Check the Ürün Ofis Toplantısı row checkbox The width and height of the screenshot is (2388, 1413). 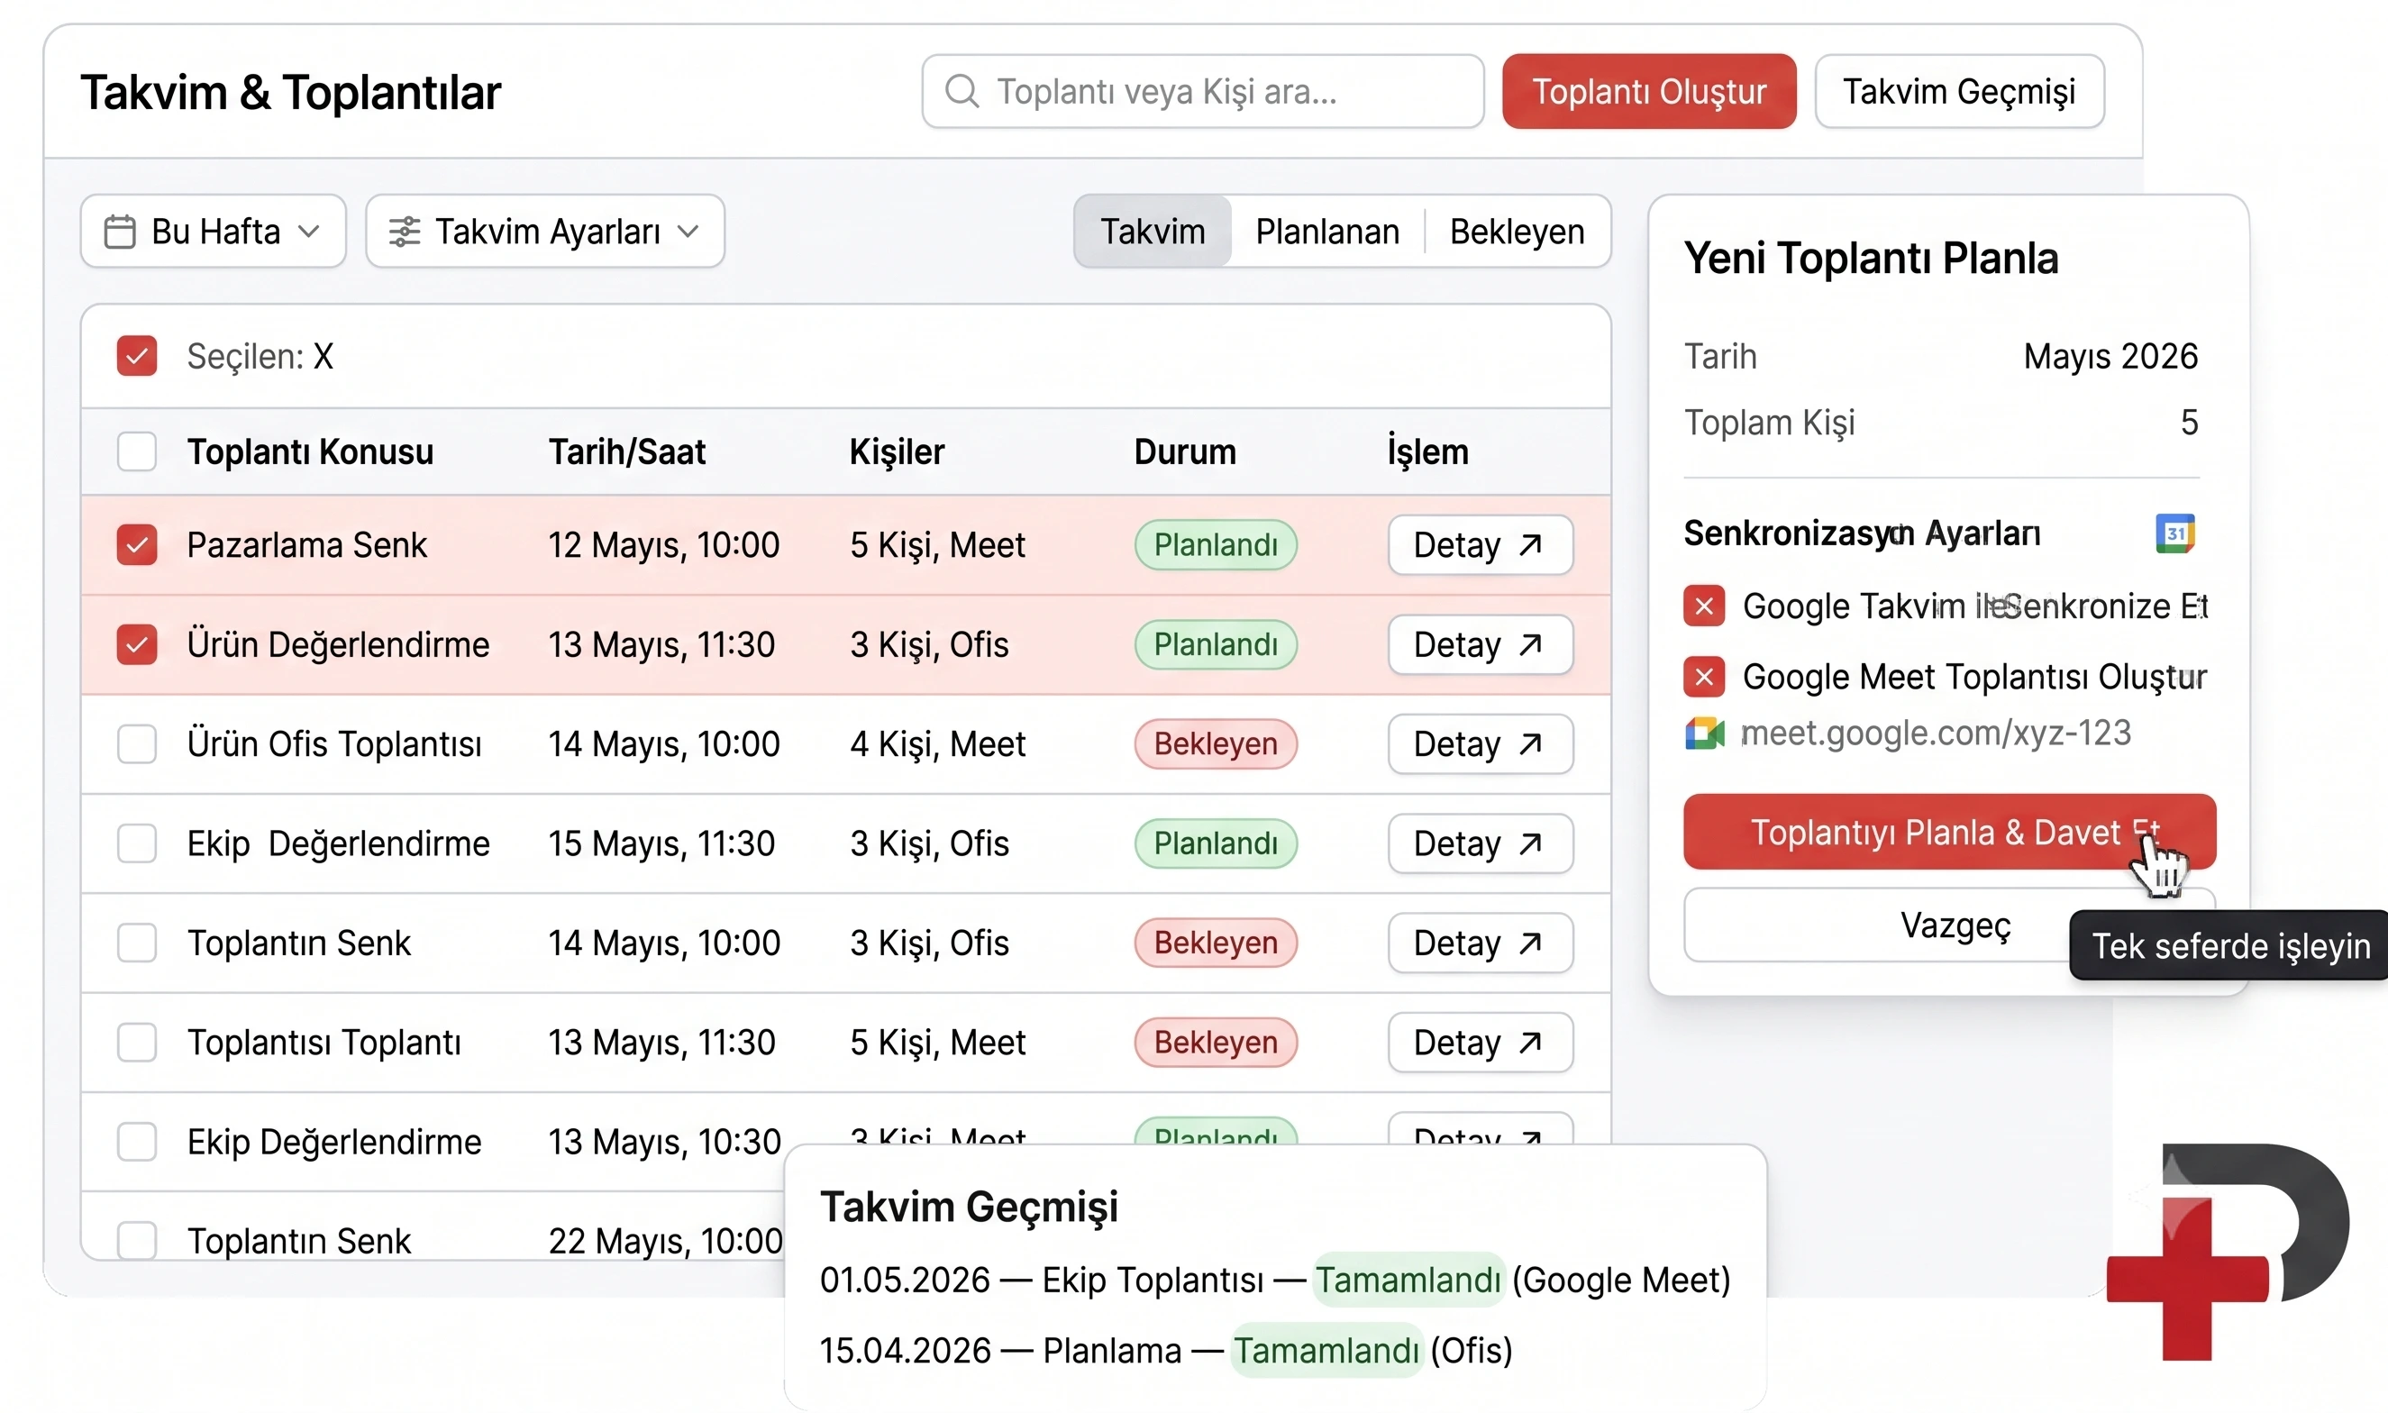[x=137, y=743]
